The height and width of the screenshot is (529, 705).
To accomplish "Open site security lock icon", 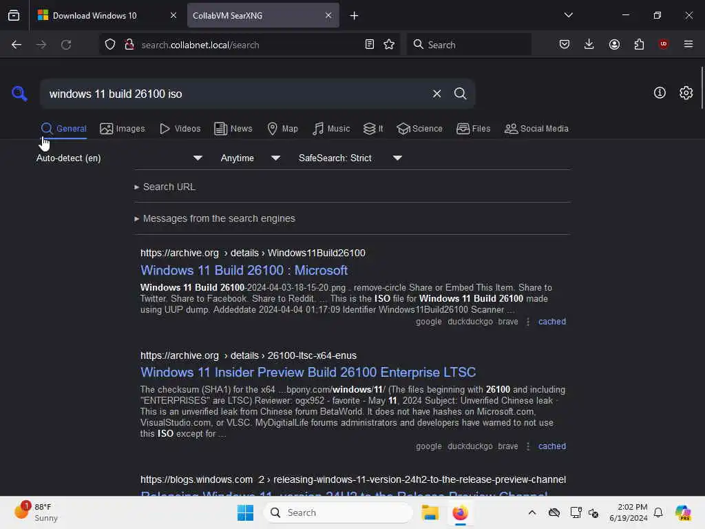I will point(129,45).
